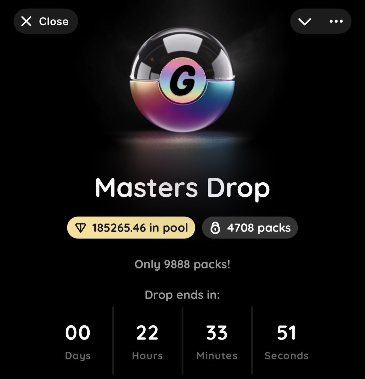The height and width of the screenshot is (379, 365).
Task: Tap the X icon in Close button
Action: 26,21
